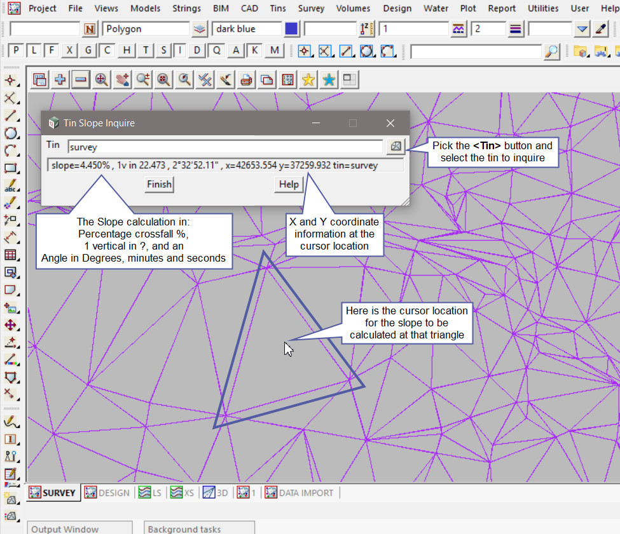Click the Tin name input field
Viewport: 620px width, 534px height.
point(225,147)
